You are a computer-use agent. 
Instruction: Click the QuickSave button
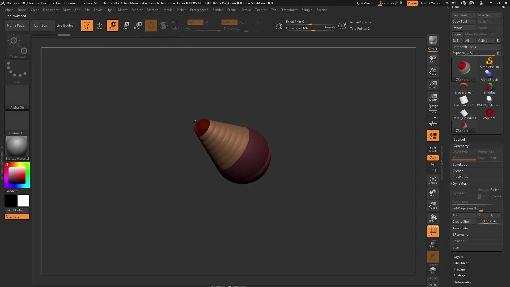[364, 3]
